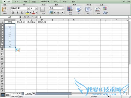
Task: Open the font name 宋体 dropdown
Action: (x=28, y=8)
